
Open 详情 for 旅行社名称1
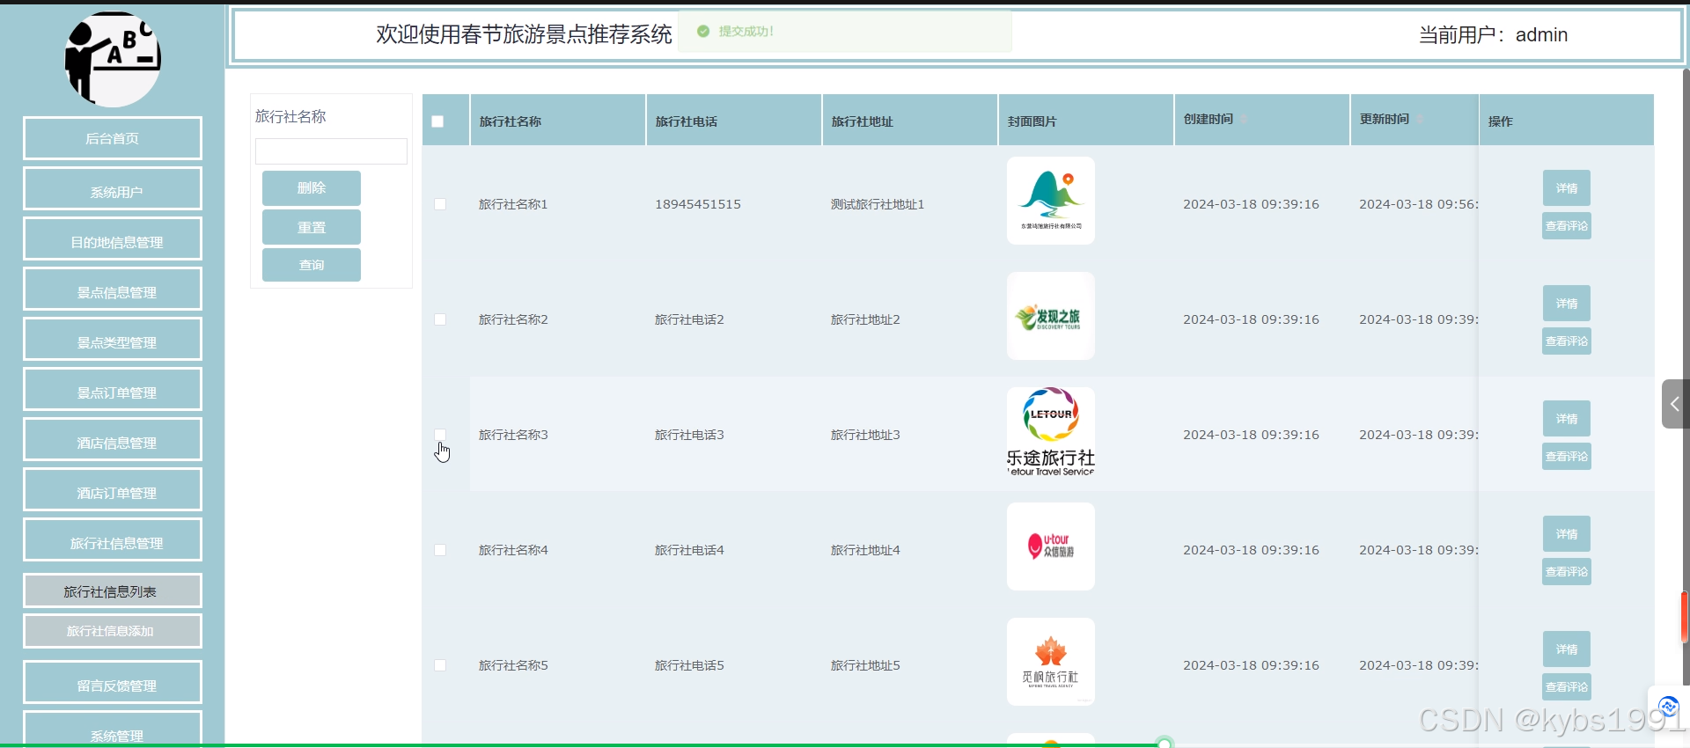(1567, 188)
